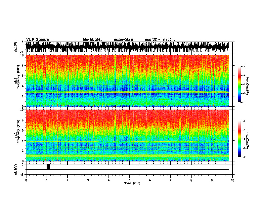Click the "ch.1(V)" waveform axis label

16,47
